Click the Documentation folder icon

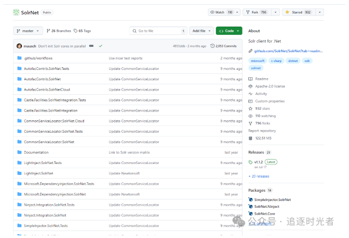click(x=19, y=152)
